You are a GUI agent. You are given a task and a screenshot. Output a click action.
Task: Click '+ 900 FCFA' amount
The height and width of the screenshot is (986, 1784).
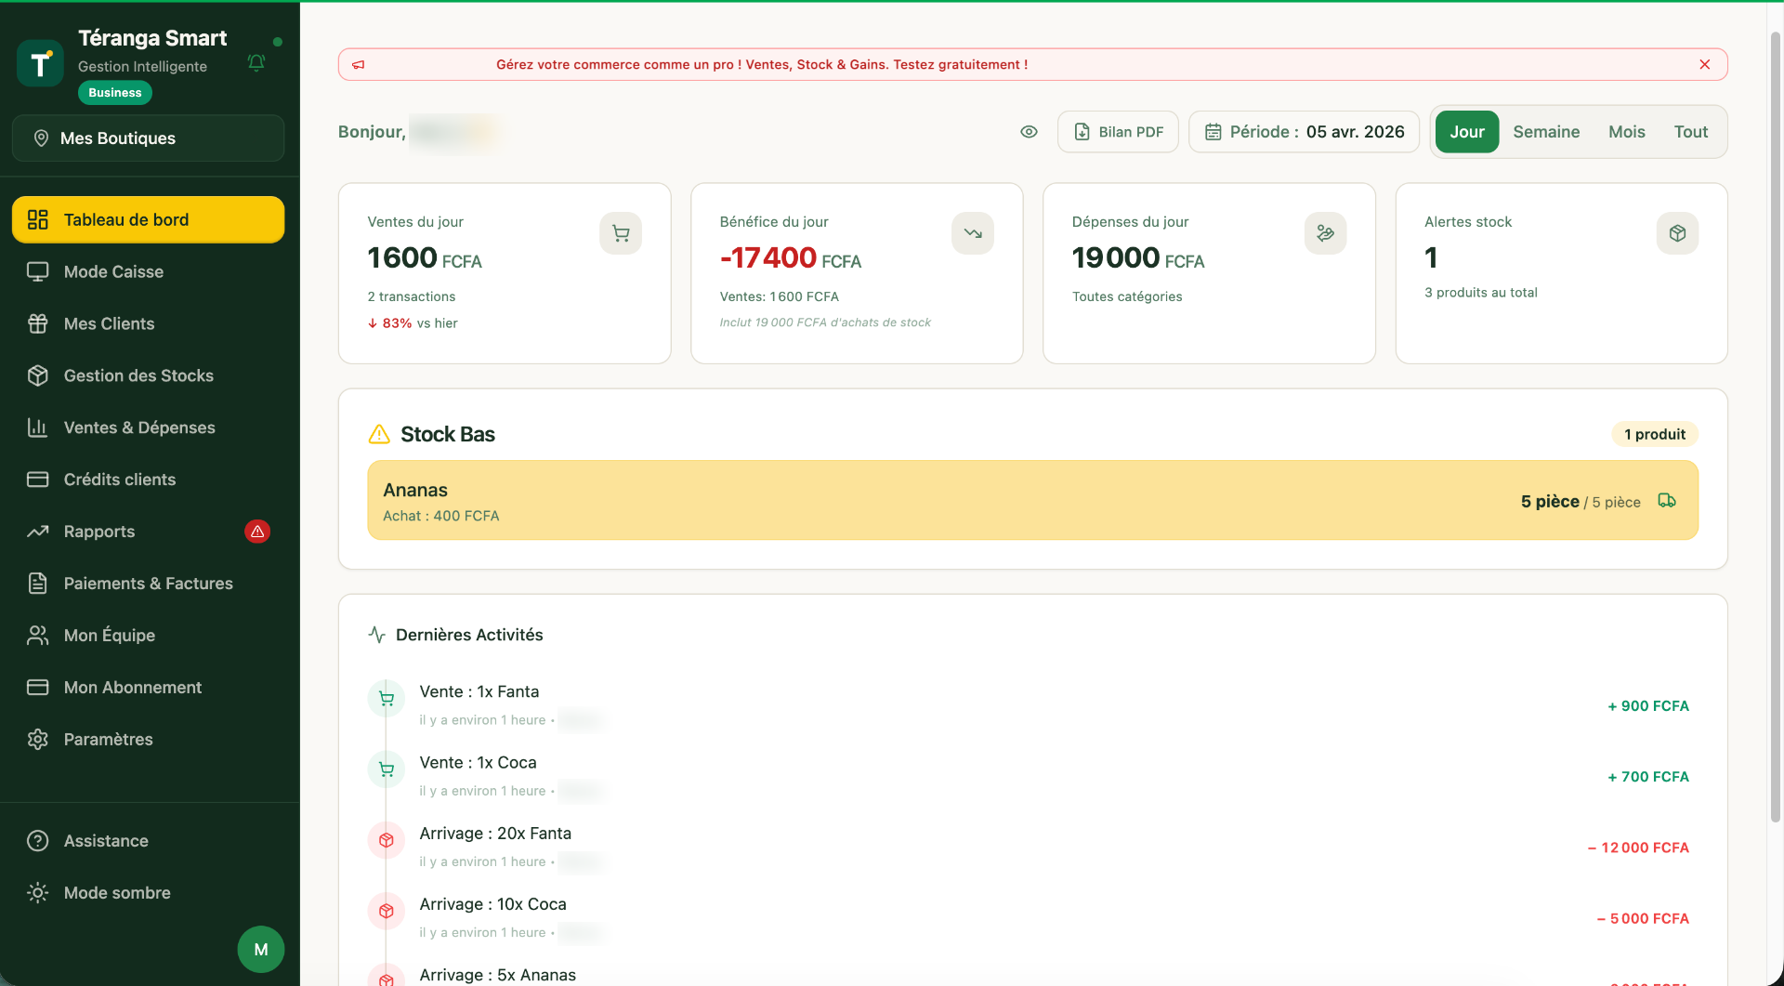click(1648, 706)
